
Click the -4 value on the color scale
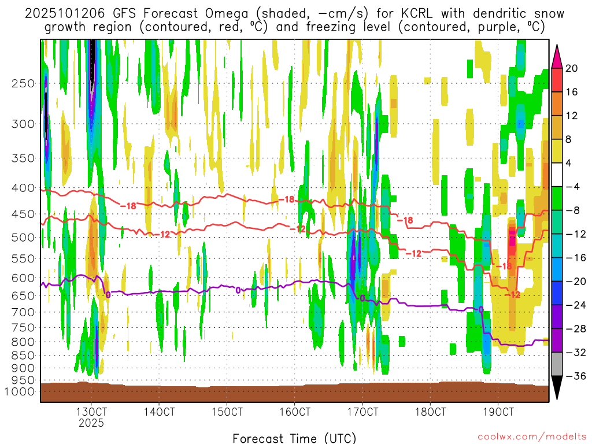(572, 187)
